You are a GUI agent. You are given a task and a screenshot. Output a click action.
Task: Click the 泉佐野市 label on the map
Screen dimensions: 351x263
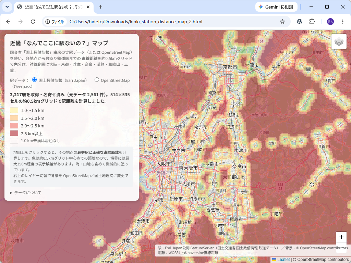[x=119, y=254]
